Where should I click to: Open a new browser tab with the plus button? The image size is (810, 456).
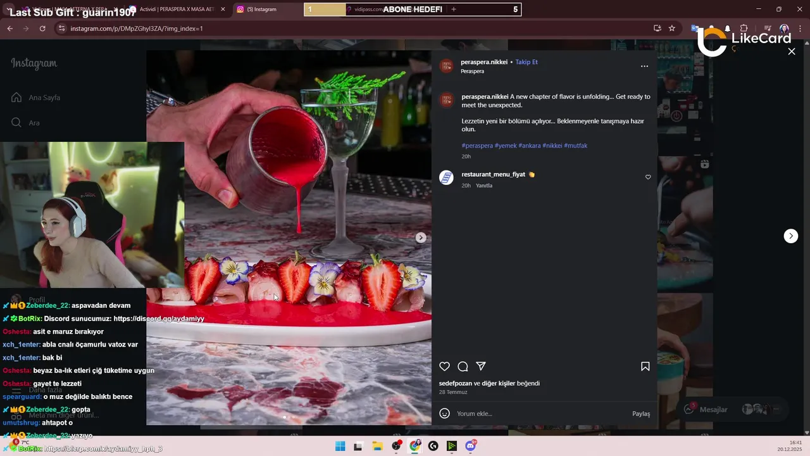click(x=454, y=9)
